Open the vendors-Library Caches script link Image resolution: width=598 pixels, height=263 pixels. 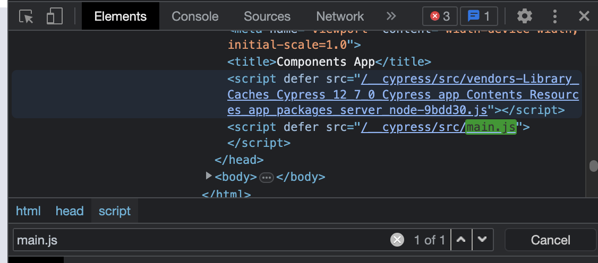point(403,94)
